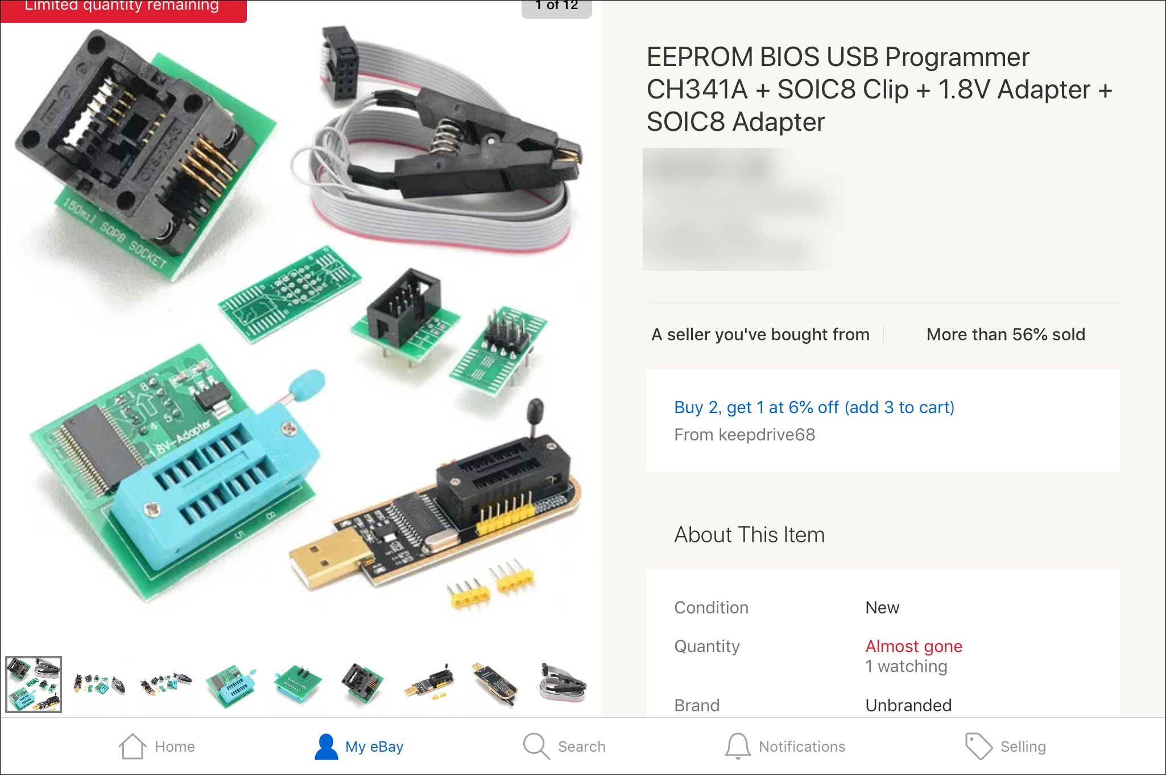Tap the Limited quantity remaining banner
Image resolution: width=1166 pixels, height=775 pixels.
[x=123, y=8]
